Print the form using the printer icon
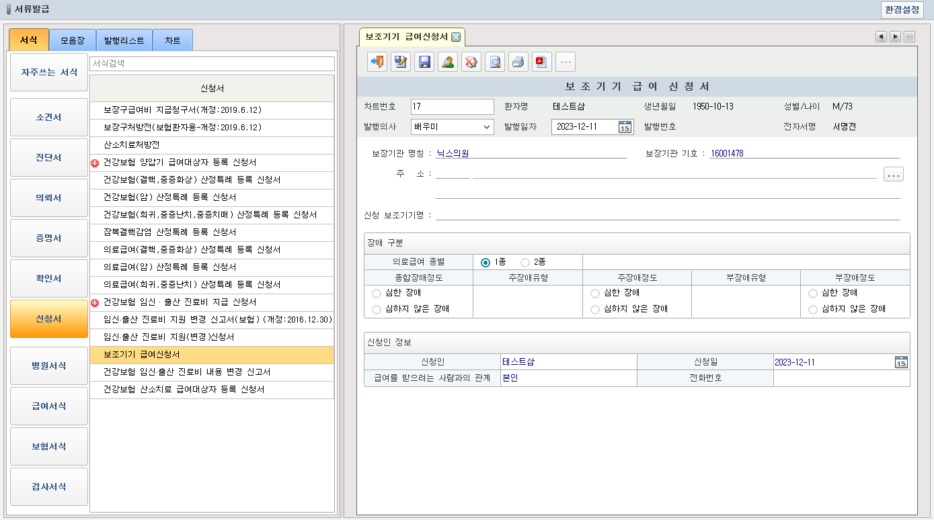Screen dimensions: 934x520 click(518, 62)
